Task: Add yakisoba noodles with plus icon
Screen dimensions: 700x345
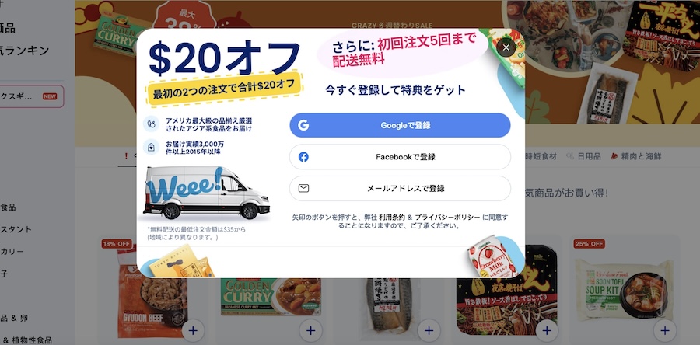Action: coord(547,331)
